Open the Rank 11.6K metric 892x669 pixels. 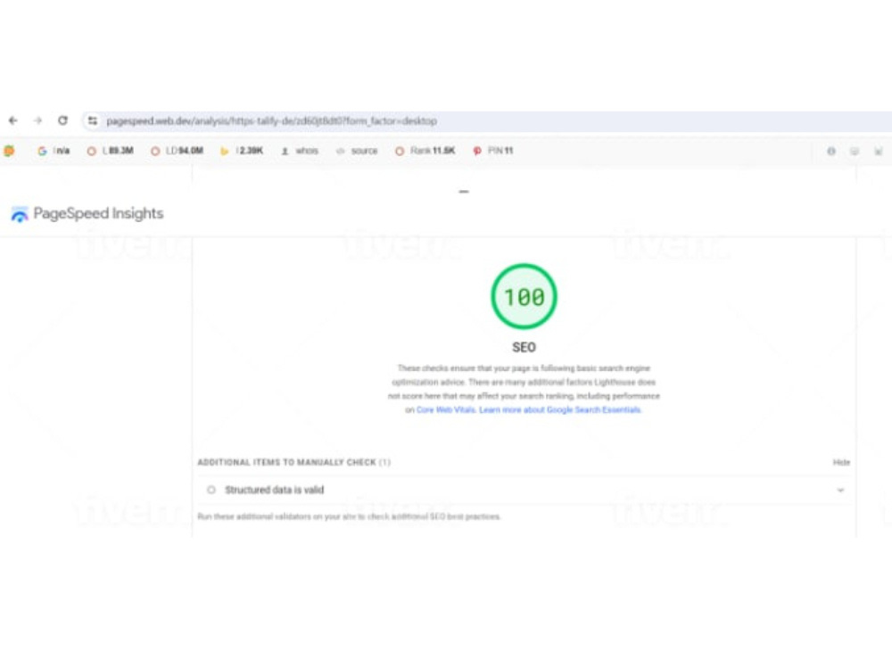425,151
